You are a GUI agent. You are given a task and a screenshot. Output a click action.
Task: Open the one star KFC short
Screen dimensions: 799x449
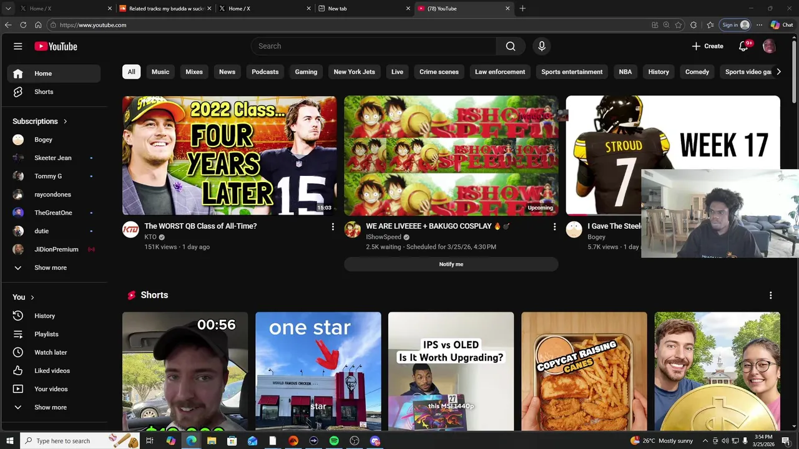click(318, 372)
